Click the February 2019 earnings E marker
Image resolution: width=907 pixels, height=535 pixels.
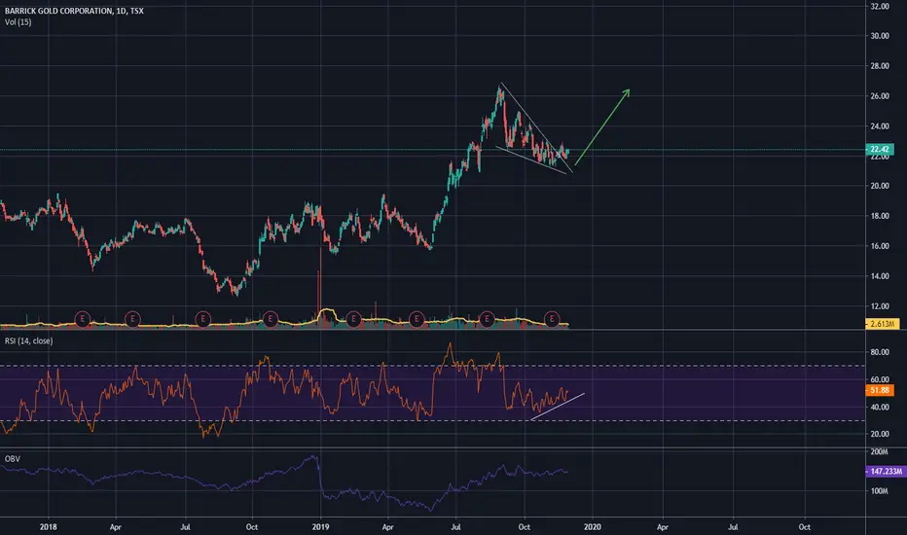click(x=353, y=319)
